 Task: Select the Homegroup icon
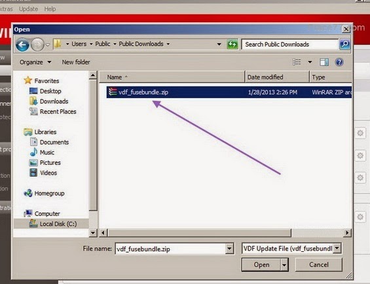coord(28,193)
